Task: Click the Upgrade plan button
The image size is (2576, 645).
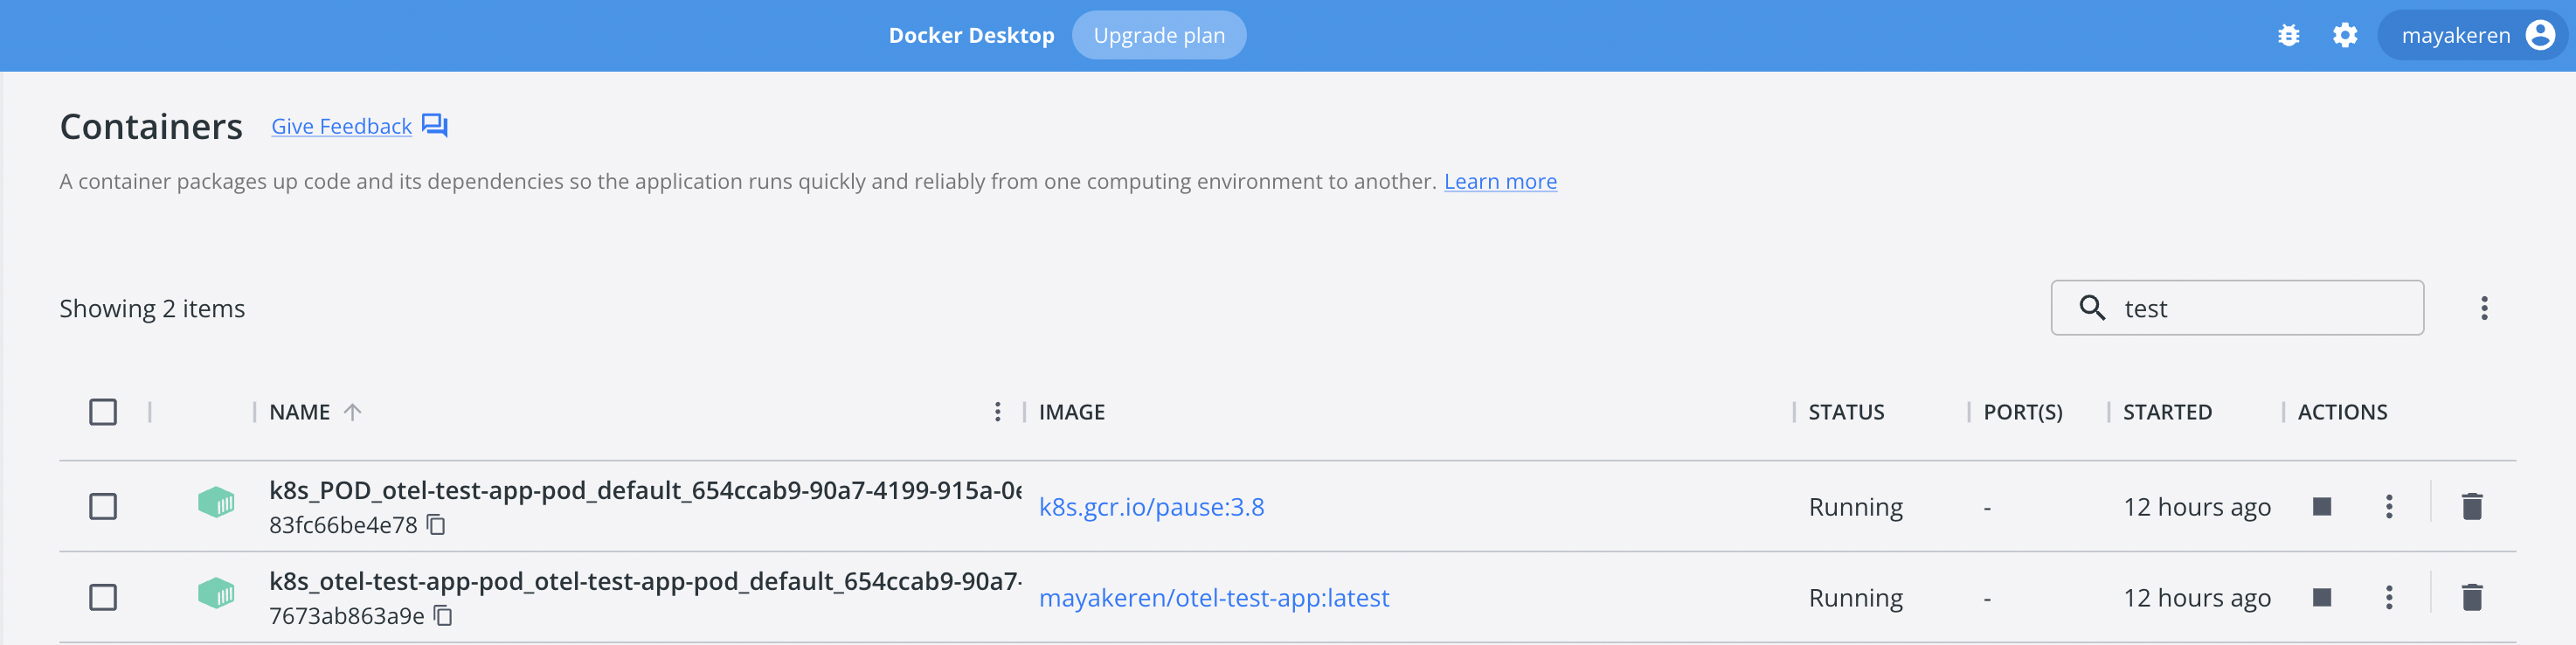Action: (1159, 35)
